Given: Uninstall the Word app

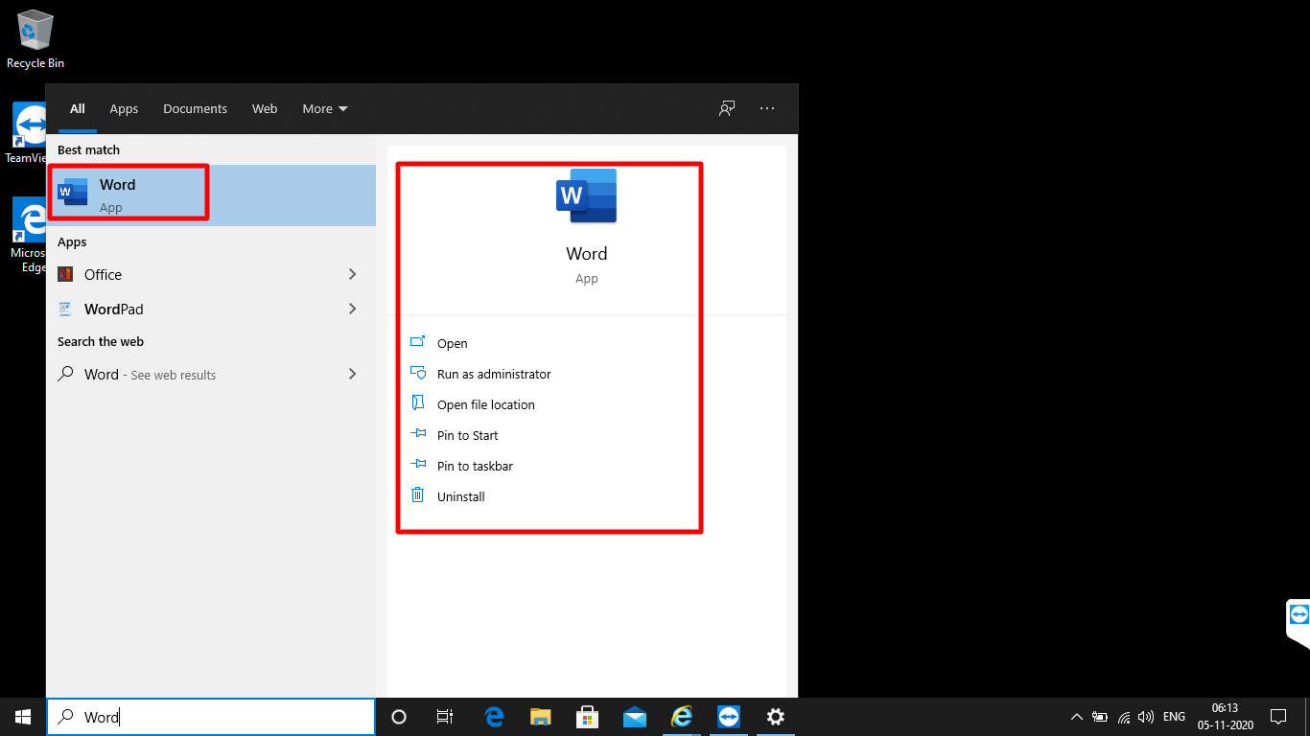Looking at the screenshot, I should (x=448, y=496).
